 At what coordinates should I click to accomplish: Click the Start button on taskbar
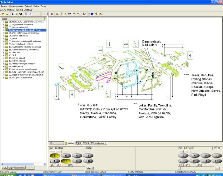[8, 175]
